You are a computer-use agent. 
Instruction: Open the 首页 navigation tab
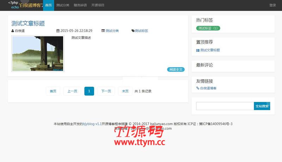coord(49,5)
